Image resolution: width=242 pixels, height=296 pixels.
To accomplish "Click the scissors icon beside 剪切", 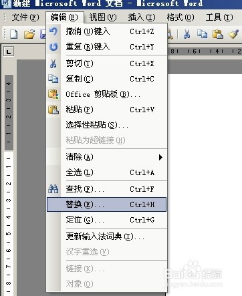I will (53, 63).
